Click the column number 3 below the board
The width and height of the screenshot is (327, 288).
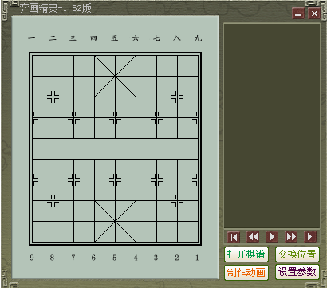pos(156,258)
